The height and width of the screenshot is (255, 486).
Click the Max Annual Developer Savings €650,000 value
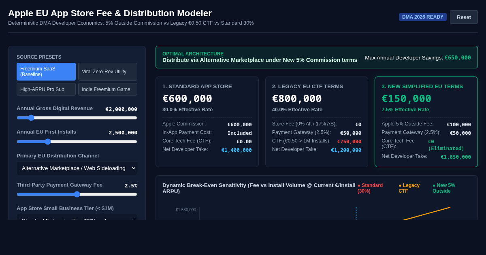(458, 57)
